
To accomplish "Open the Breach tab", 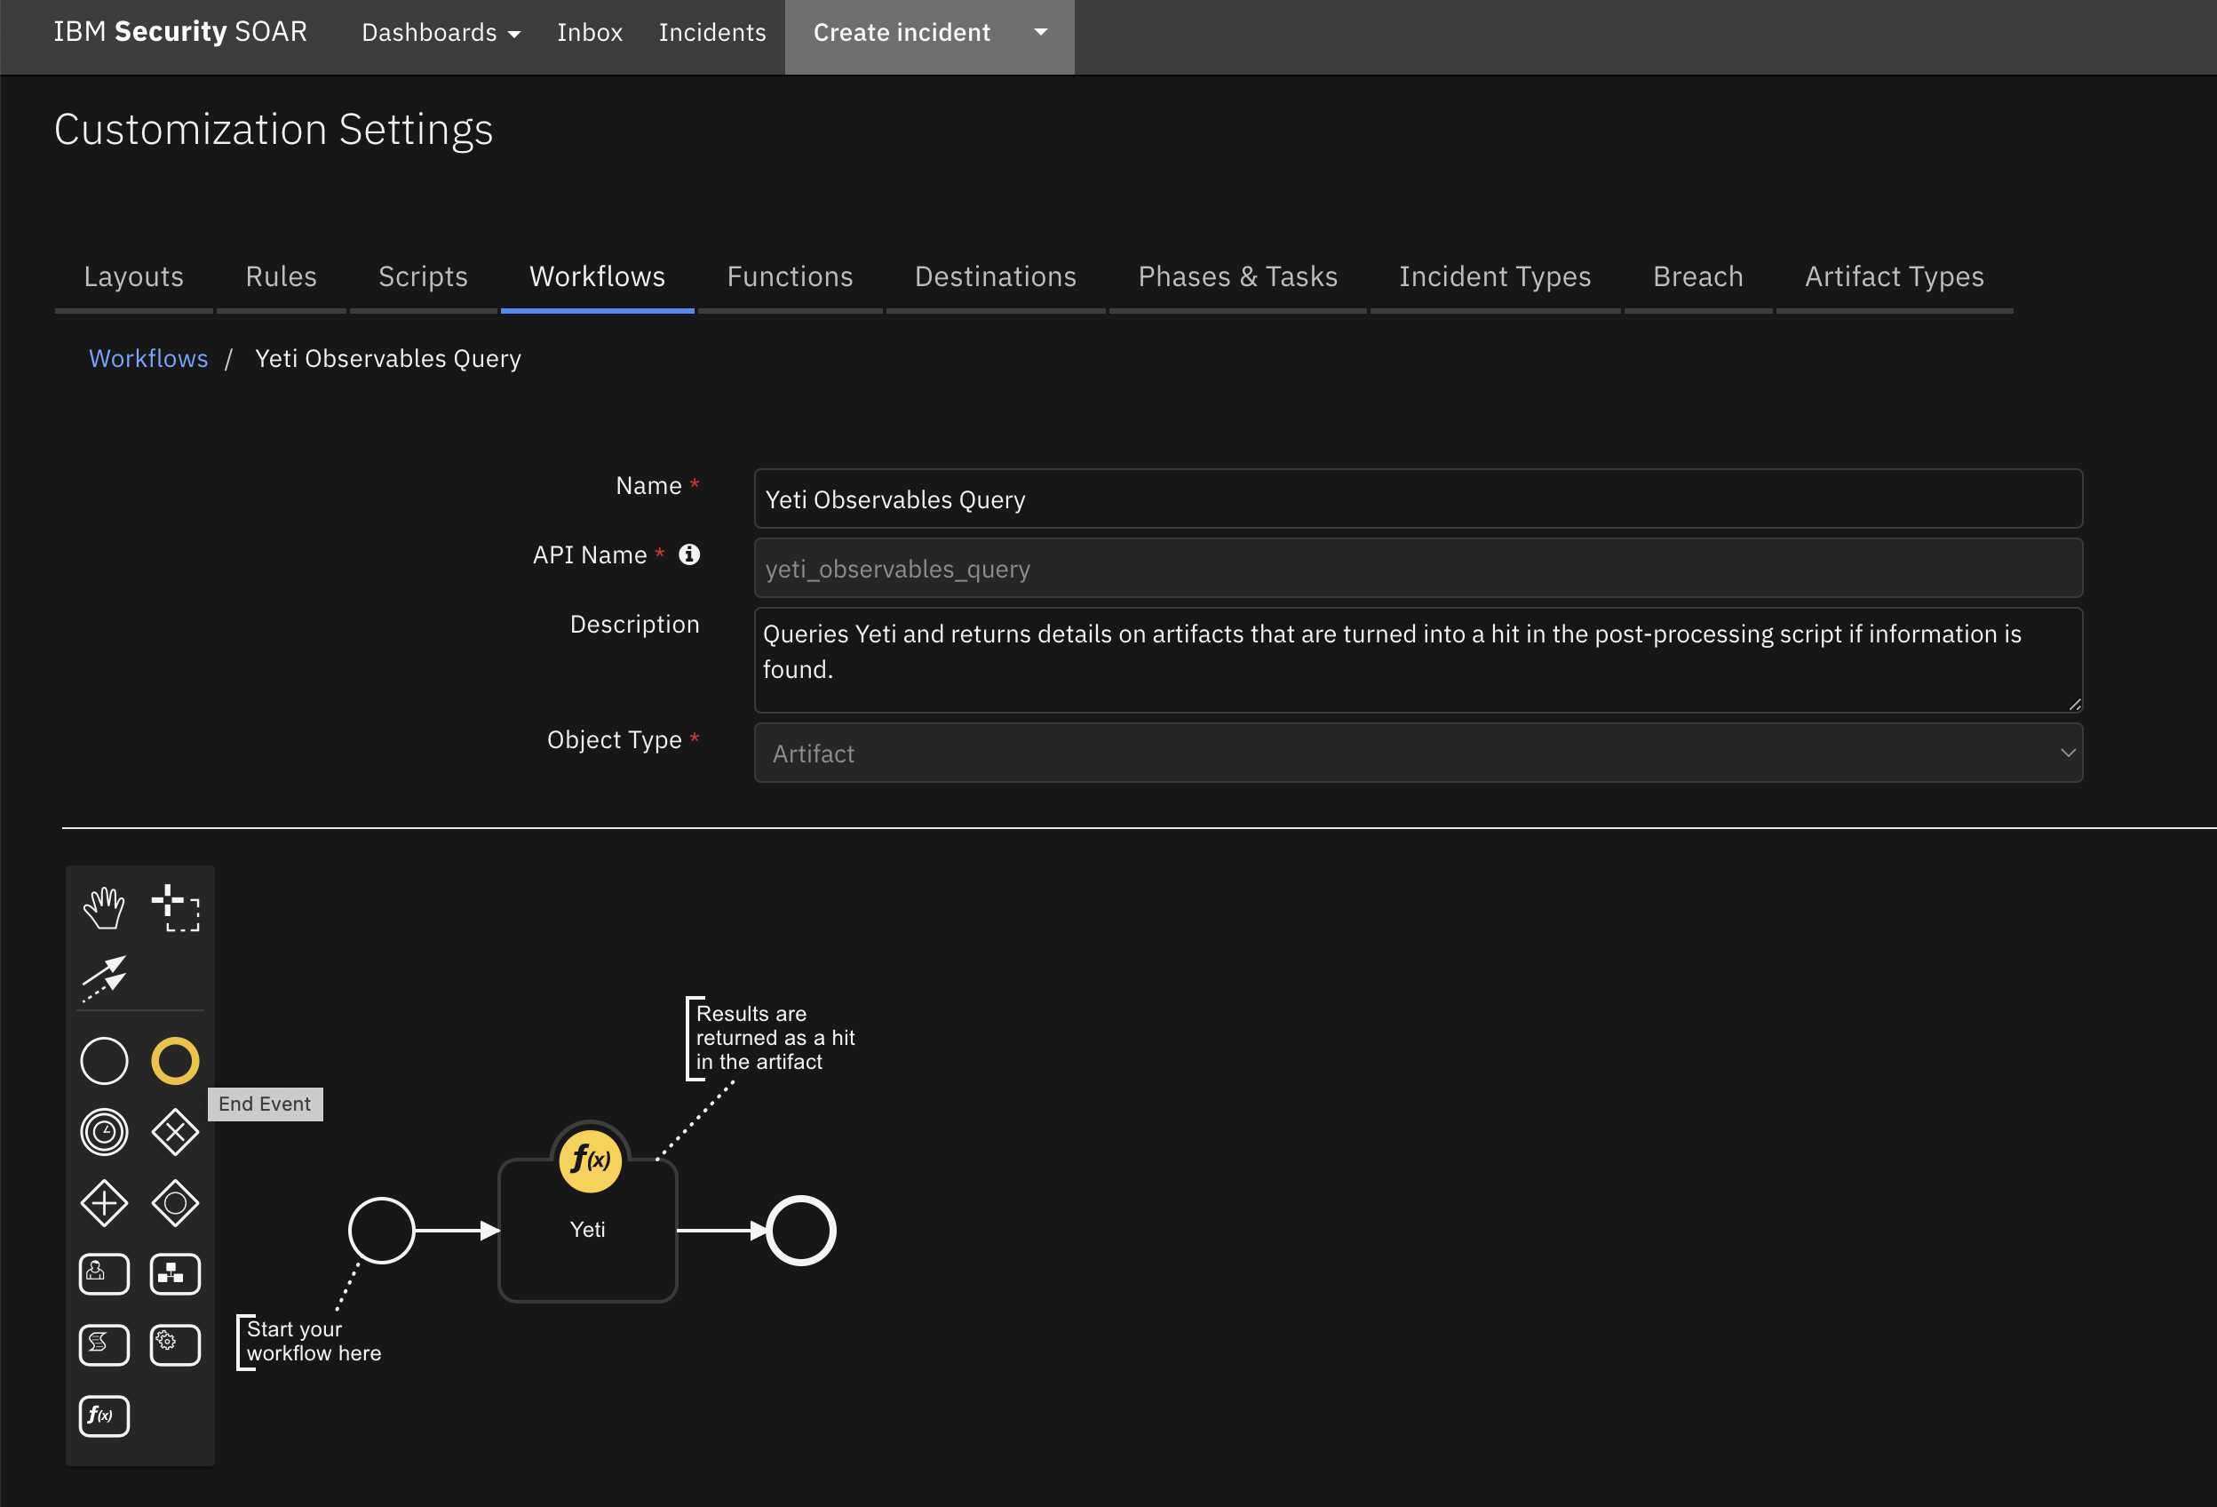I will pos(1698,276).
